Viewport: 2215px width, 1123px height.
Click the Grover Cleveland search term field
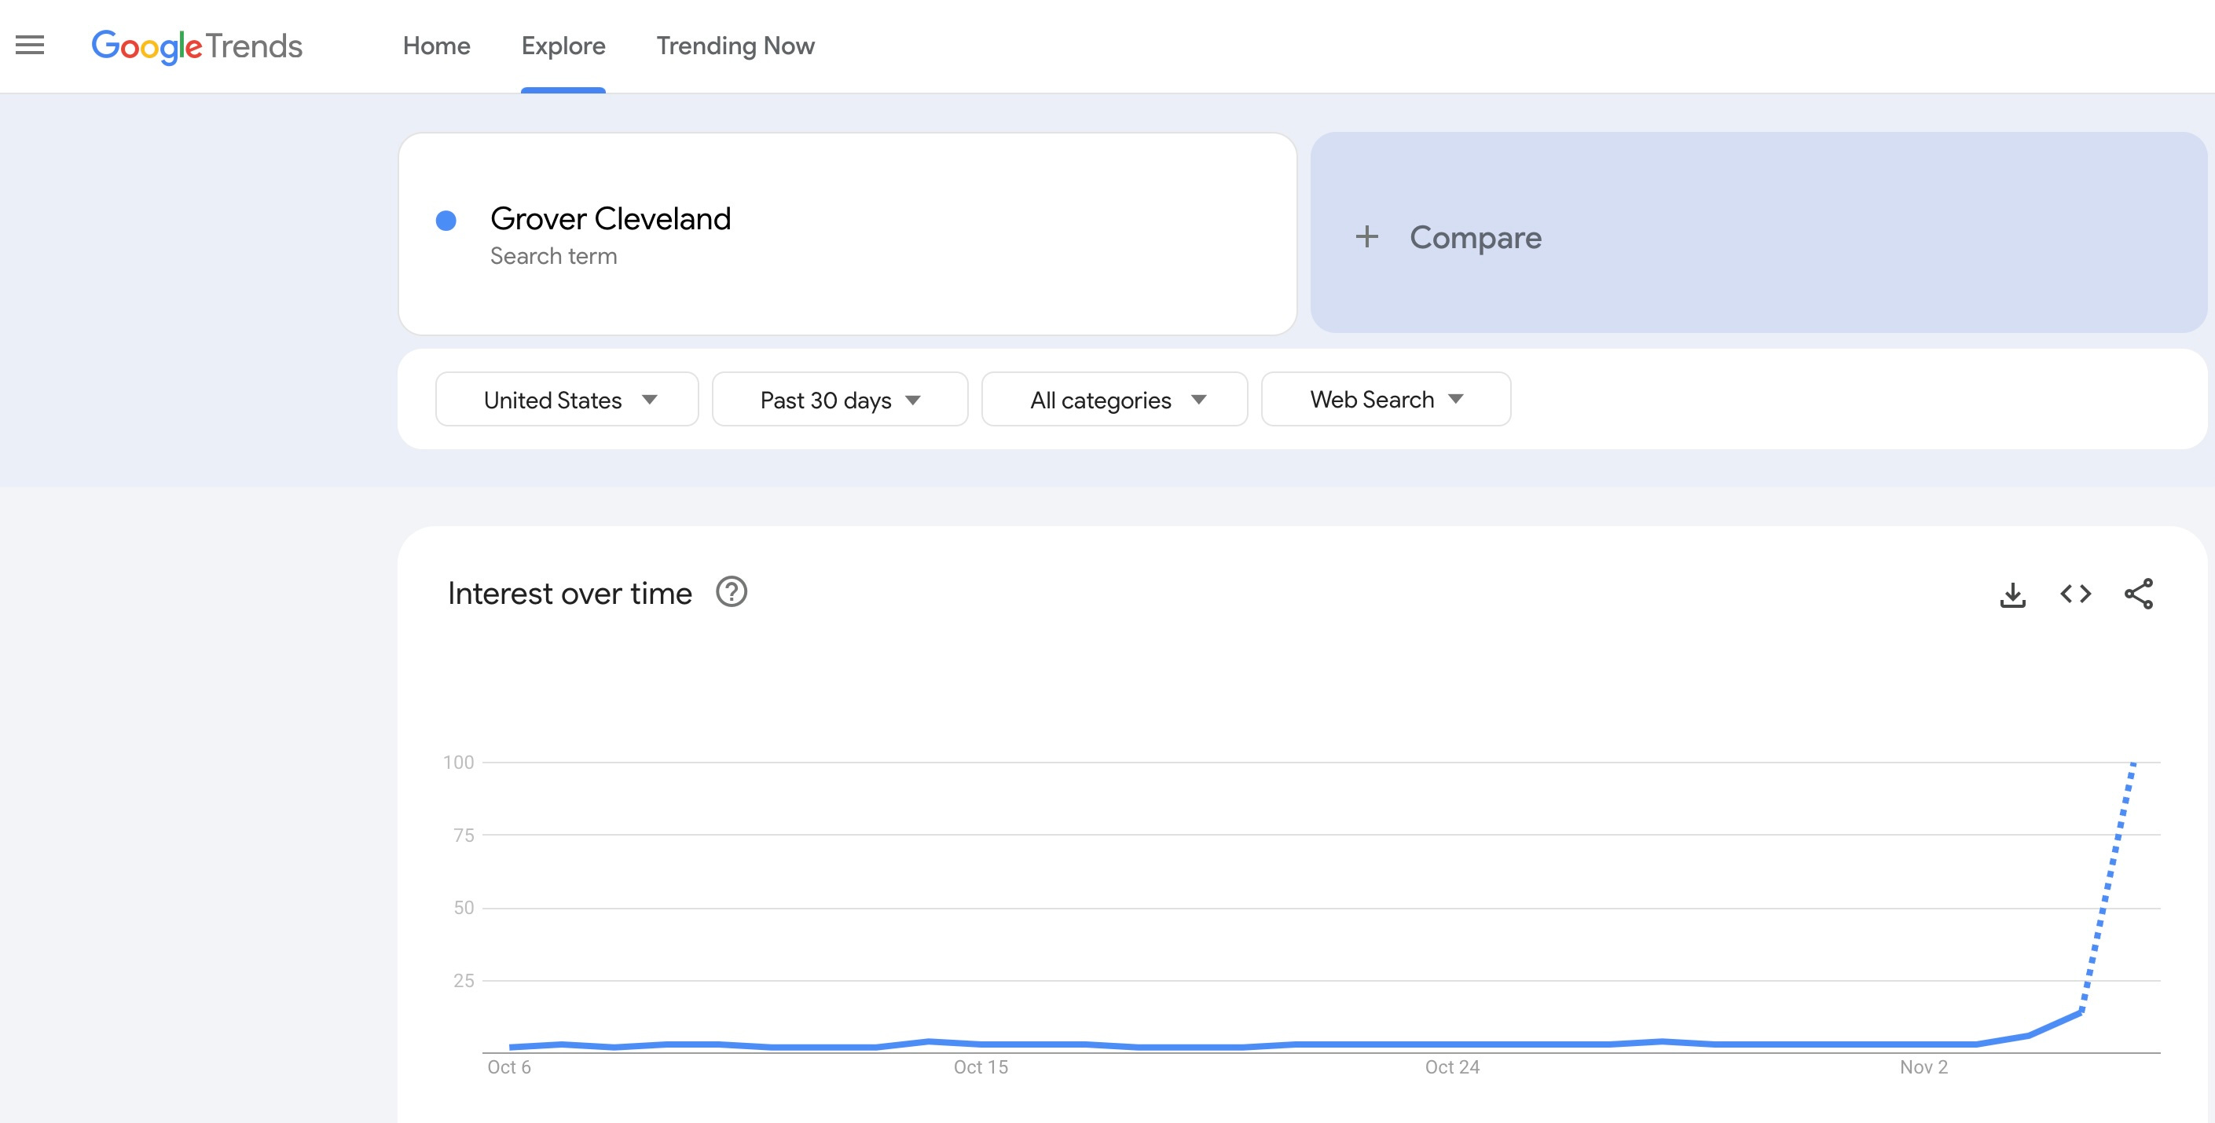(847, 234)
